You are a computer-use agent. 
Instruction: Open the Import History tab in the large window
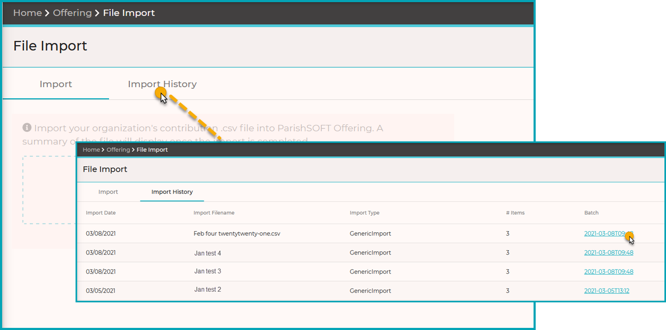162,84
